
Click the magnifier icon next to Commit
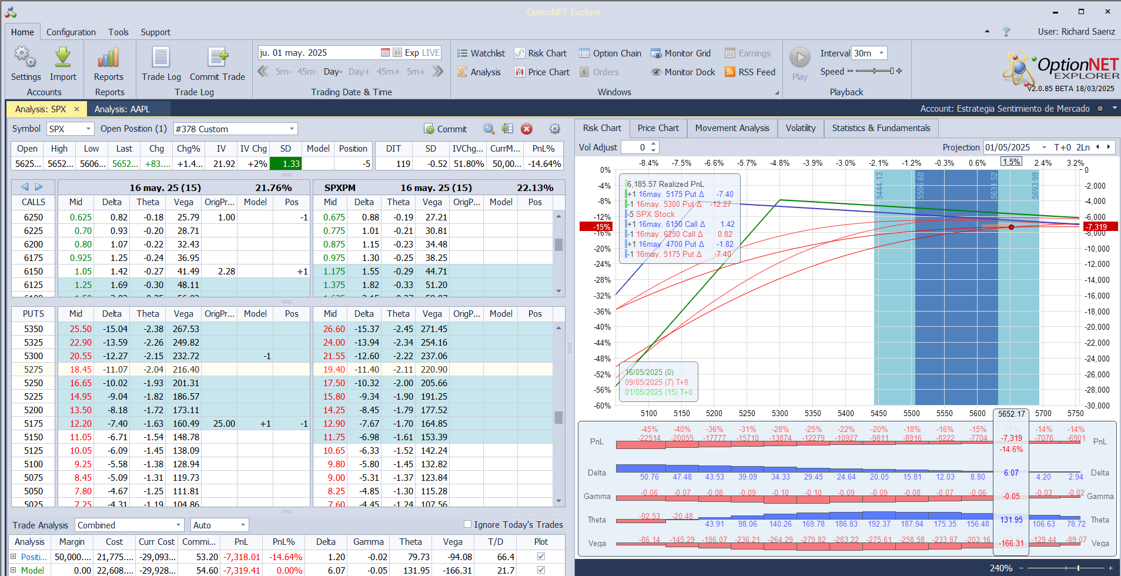point(489,129)
